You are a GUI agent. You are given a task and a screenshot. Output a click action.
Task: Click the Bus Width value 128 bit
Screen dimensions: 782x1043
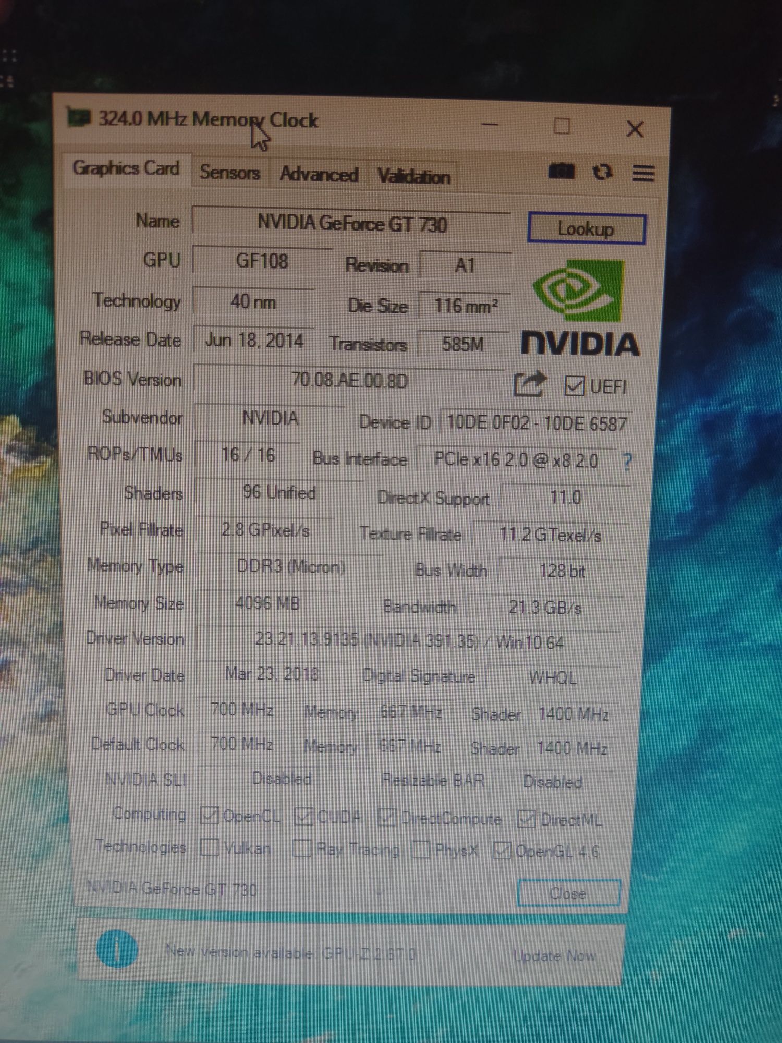[562, 571]
